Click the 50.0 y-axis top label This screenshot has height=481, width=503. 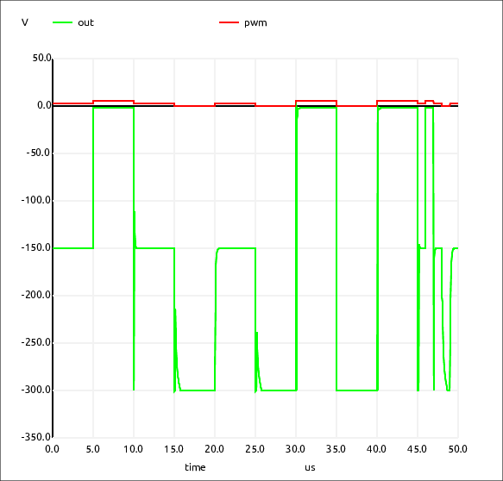(41, 58)
